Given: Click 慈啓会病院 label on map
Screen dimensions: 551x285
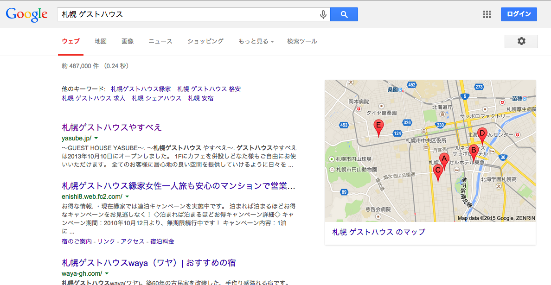Looking at the screenshot, I should pyautogui.click(x=378, y=209).
